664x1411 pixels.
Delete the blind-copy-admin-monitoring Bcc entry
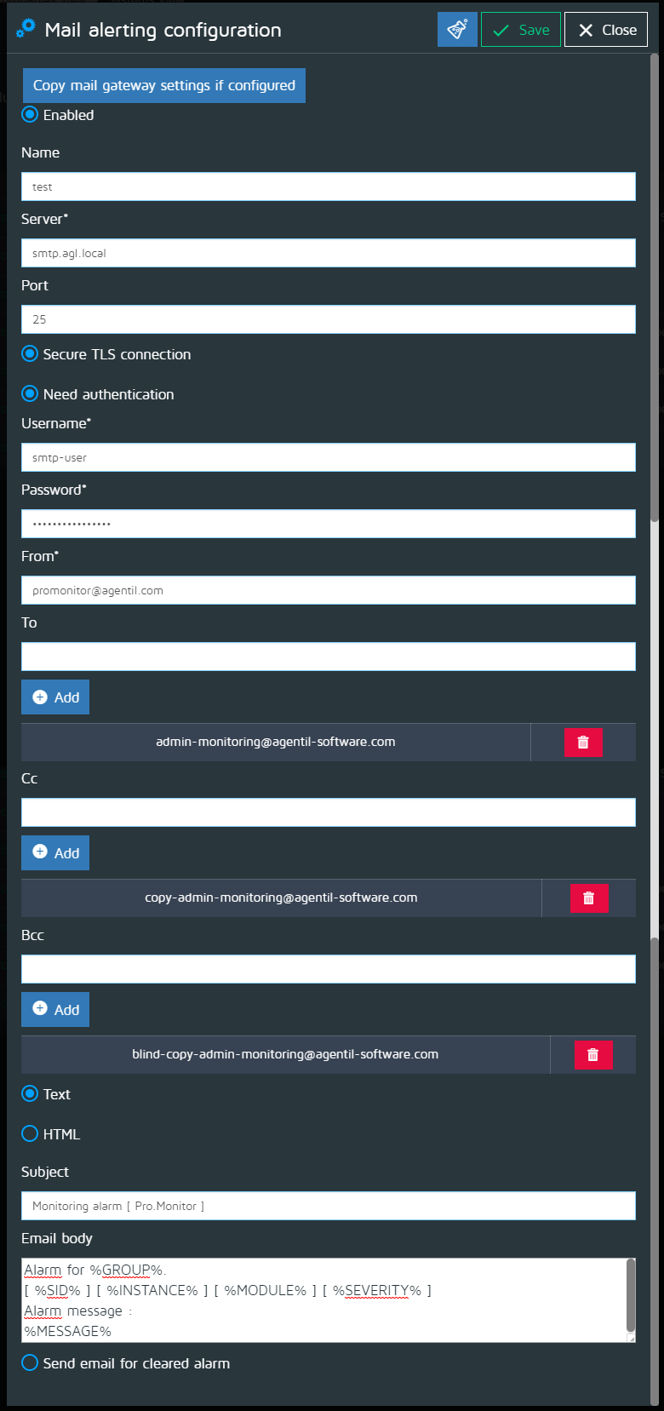[593, 1055]
